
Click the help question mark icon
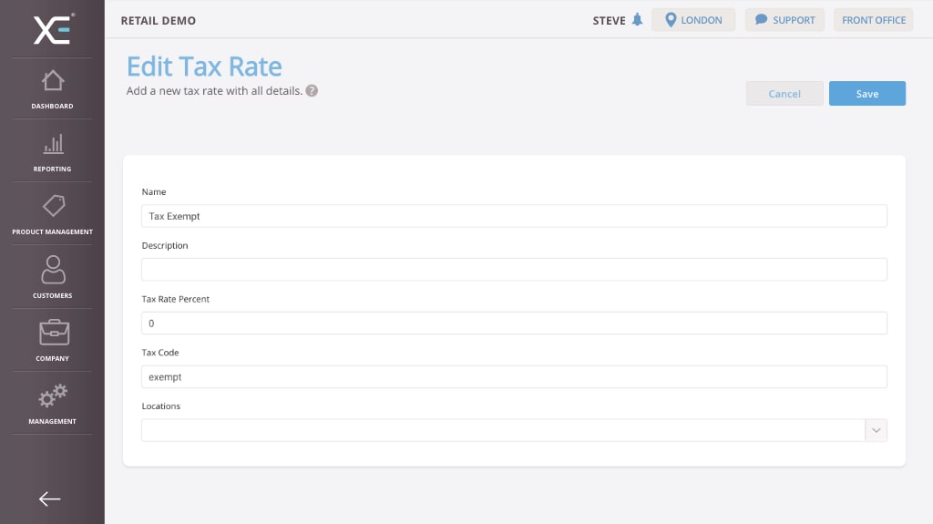point(312,91)
